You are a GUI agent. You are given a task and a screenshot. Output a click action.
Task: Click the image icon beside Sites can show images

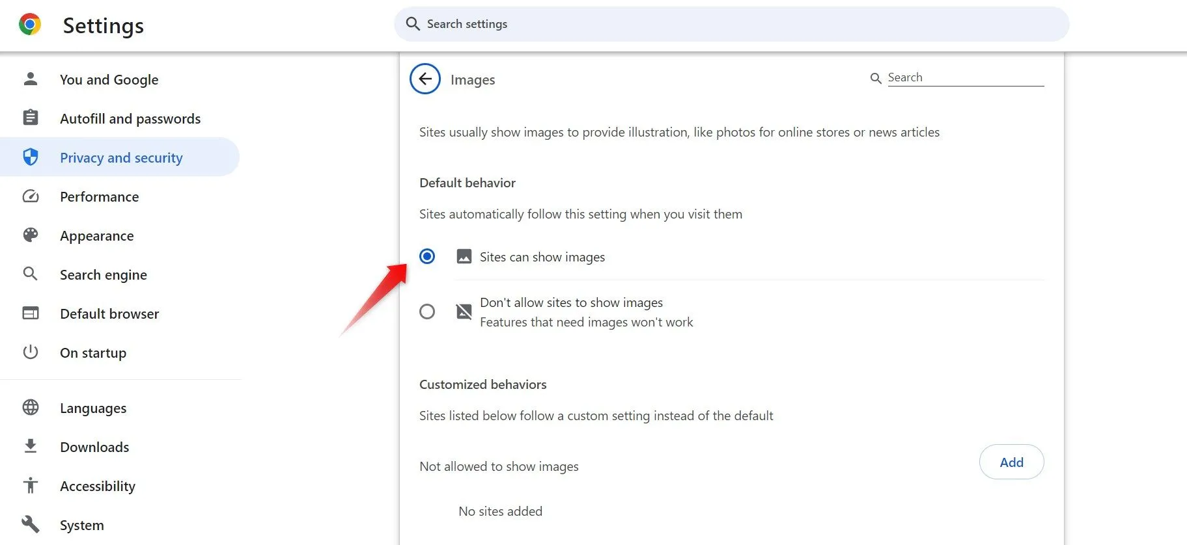coord(464,256)
